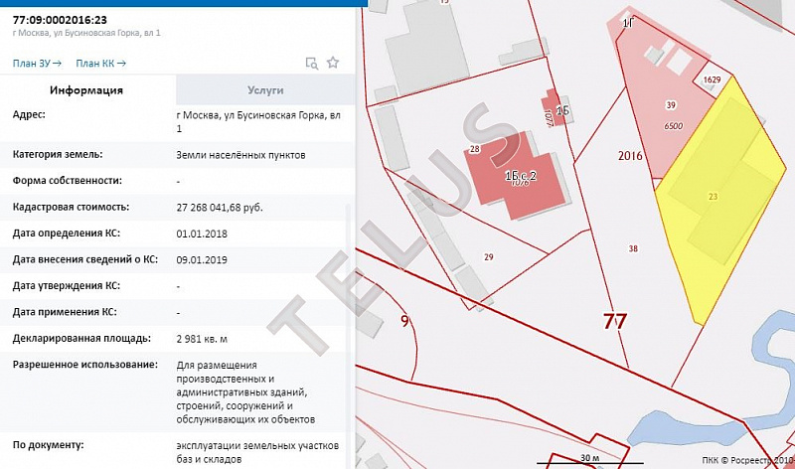
Task: Select cadastral number 77:09:0002016:23 heading
Action: click(x=60, y=20)
